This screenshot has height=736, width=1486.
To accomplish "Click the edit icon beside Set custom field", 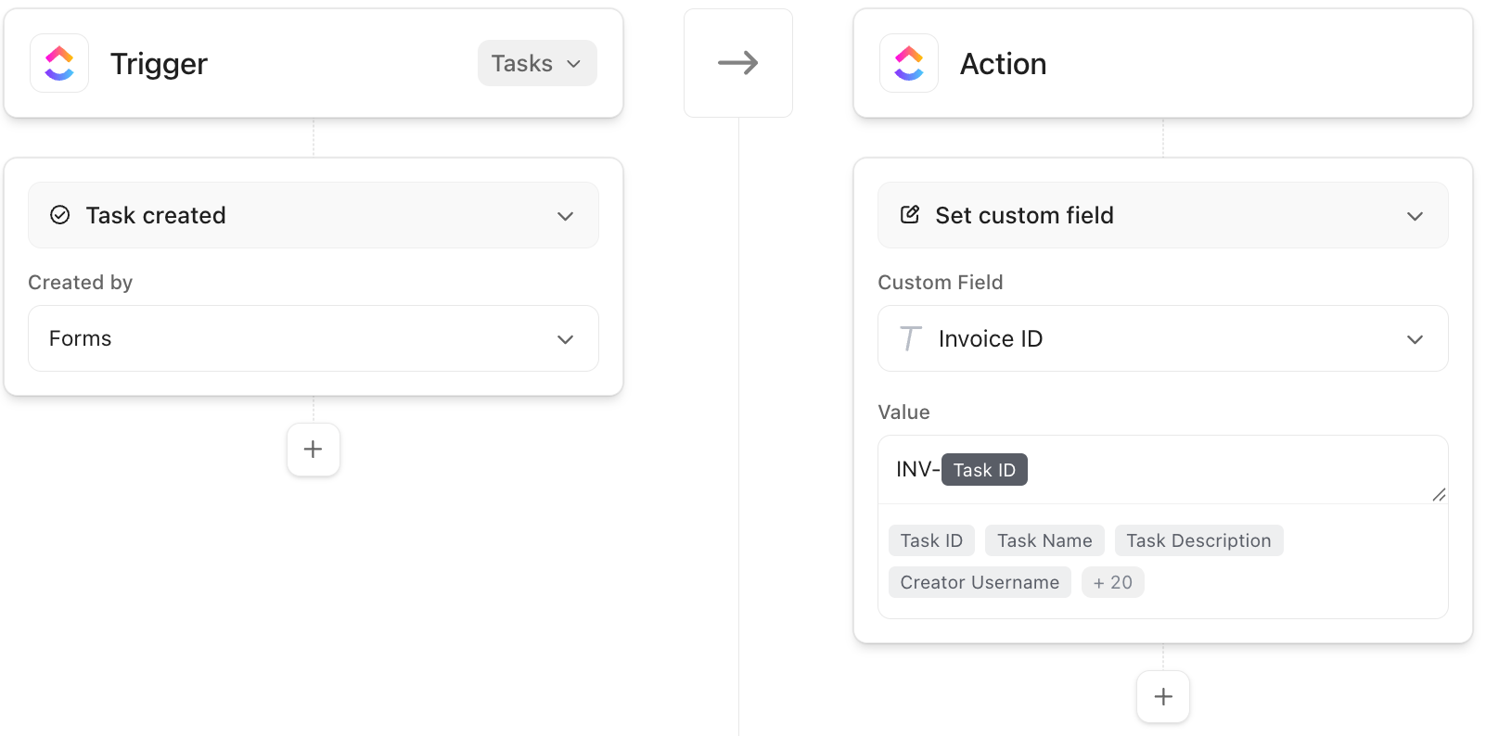I will (910, 215).
